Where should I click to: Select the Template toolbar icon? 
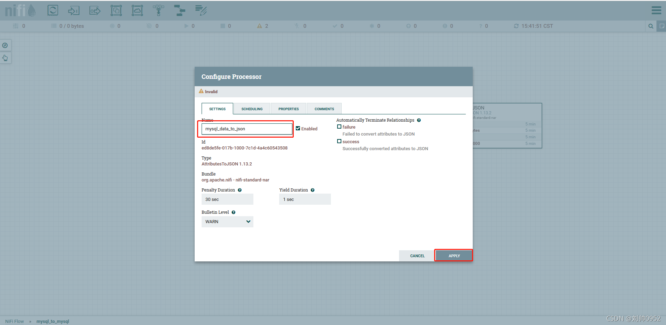pos(180,10)
